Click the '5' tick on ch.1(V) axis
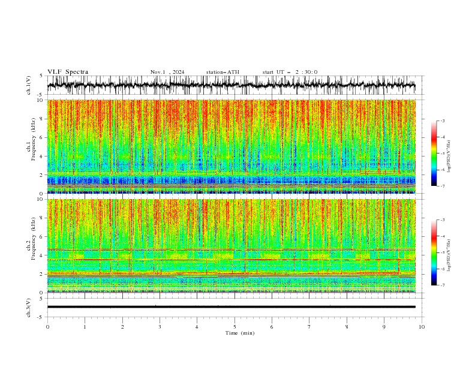The width and height of the screenshot is (475, 367). [x=42, y=76]
